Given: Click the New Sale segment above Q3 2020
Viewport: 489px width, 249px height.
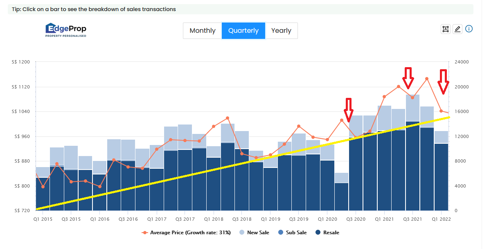Looking at the screenshot, I should [x=356, y=127].
